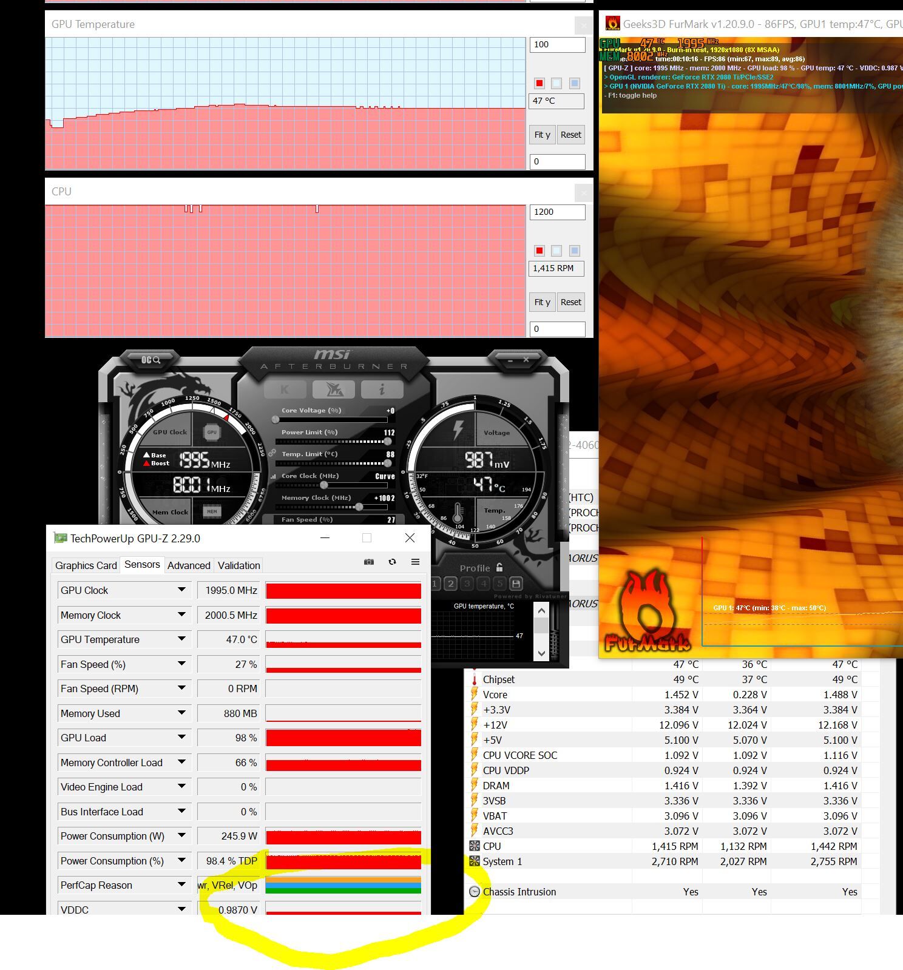The height and width of the screenshot is (970, 903).
Task: Select the blue color box in the GPU Temperature panel
Action: click(x=575, y=83)
